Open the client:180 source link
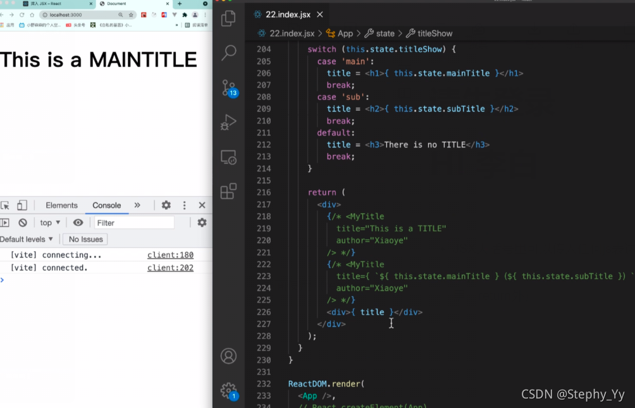The image size is (635, 408). tap(170, 255)
